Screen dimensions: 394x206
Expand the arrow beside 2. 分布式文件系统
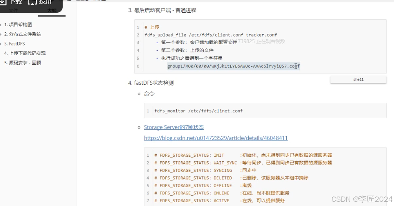1,34
